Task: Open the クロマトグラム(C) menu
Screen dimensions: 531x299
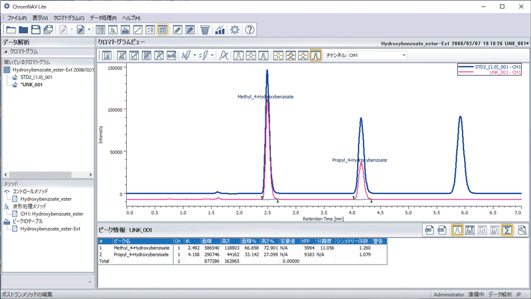Action: pyautogui.click(x=69, y=18)
